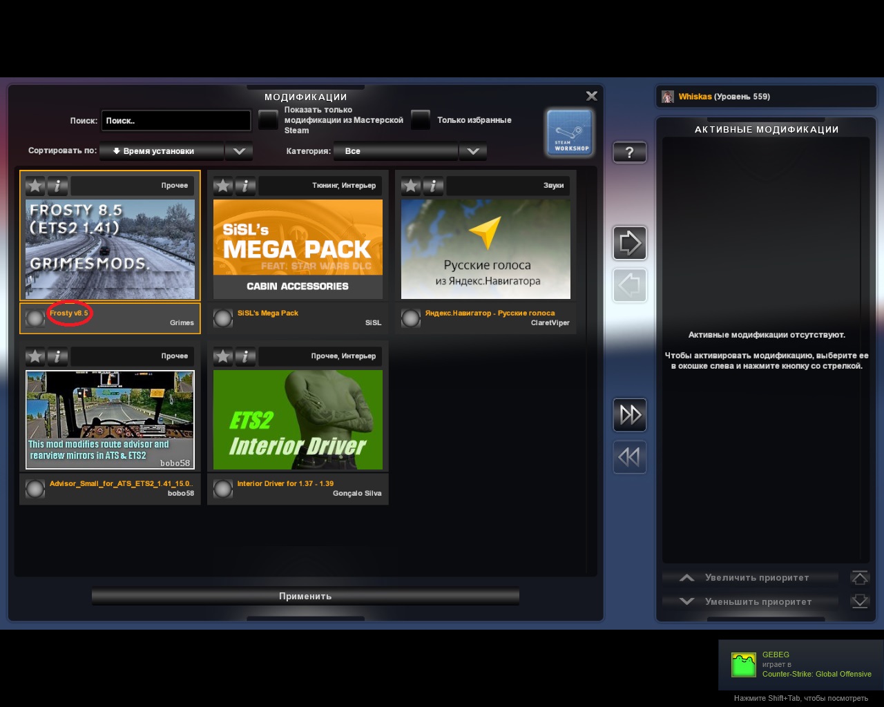This screenshot has height=707, width=884.
Task: Toggle show only Steam Workshop mods
Action: (x=268, y=120)
